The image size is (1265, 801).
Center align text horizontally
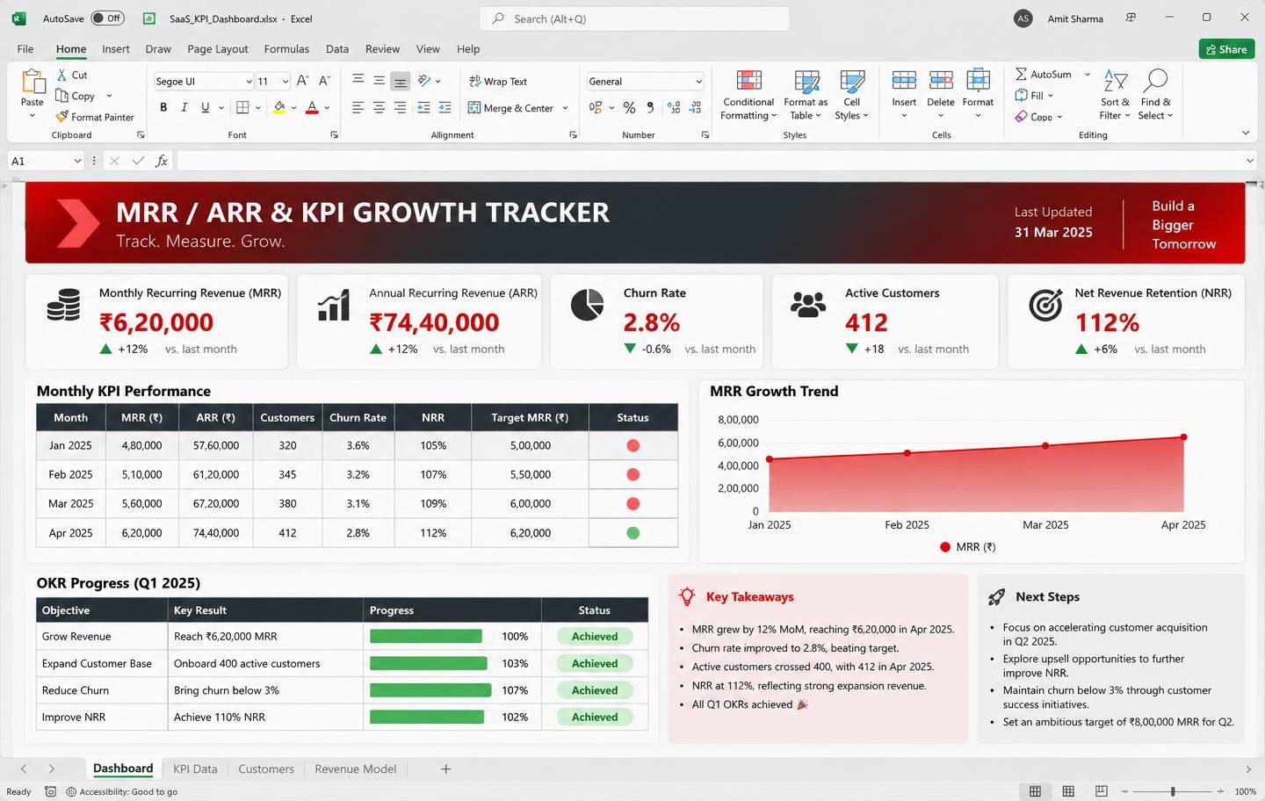pos(379,107)
